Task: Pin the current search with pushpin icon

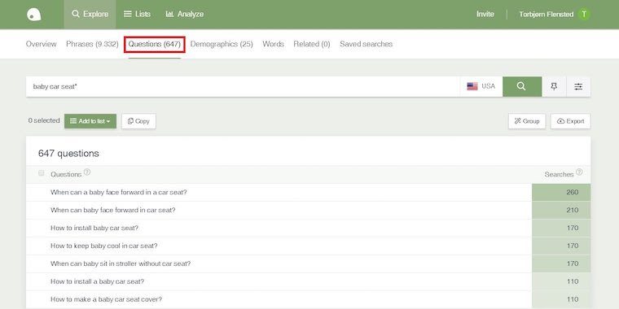Action: 554,86
